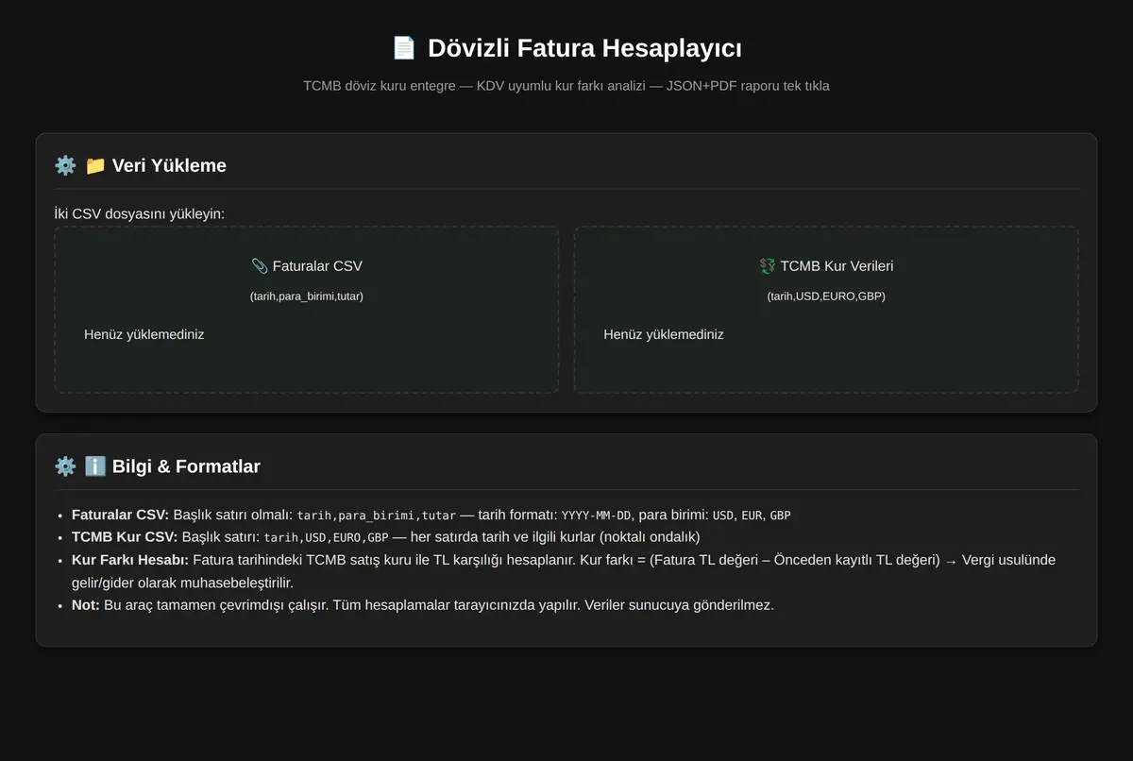
Task: Click the (tarih,USD,EURO,GBP) format hint
Action: 826,296
